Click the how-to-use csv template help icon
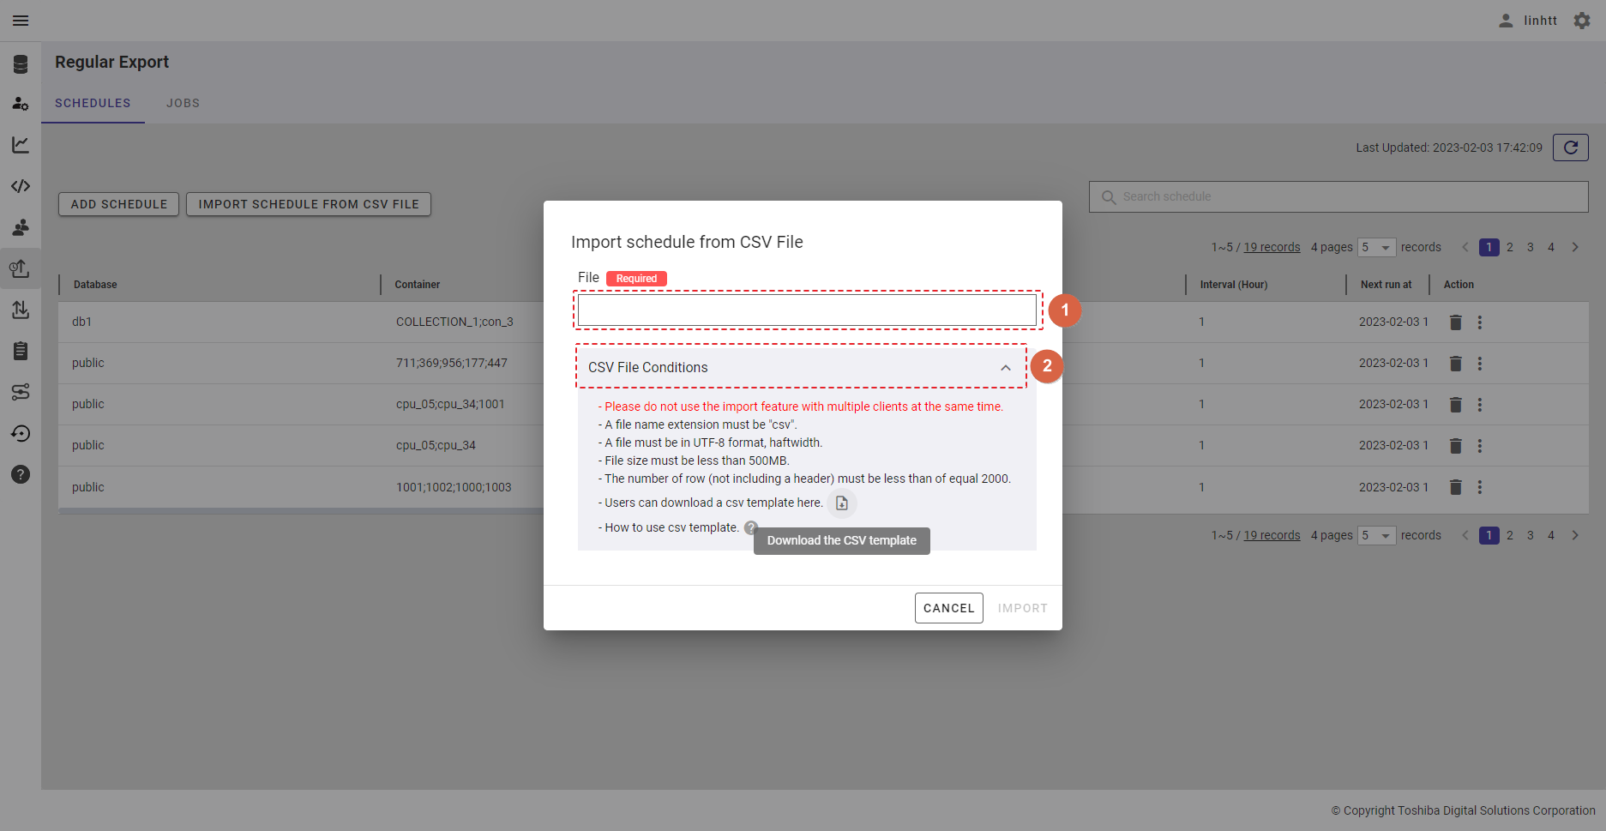Viewport: 1606px width, 831px height. click(x=751, y=527)
